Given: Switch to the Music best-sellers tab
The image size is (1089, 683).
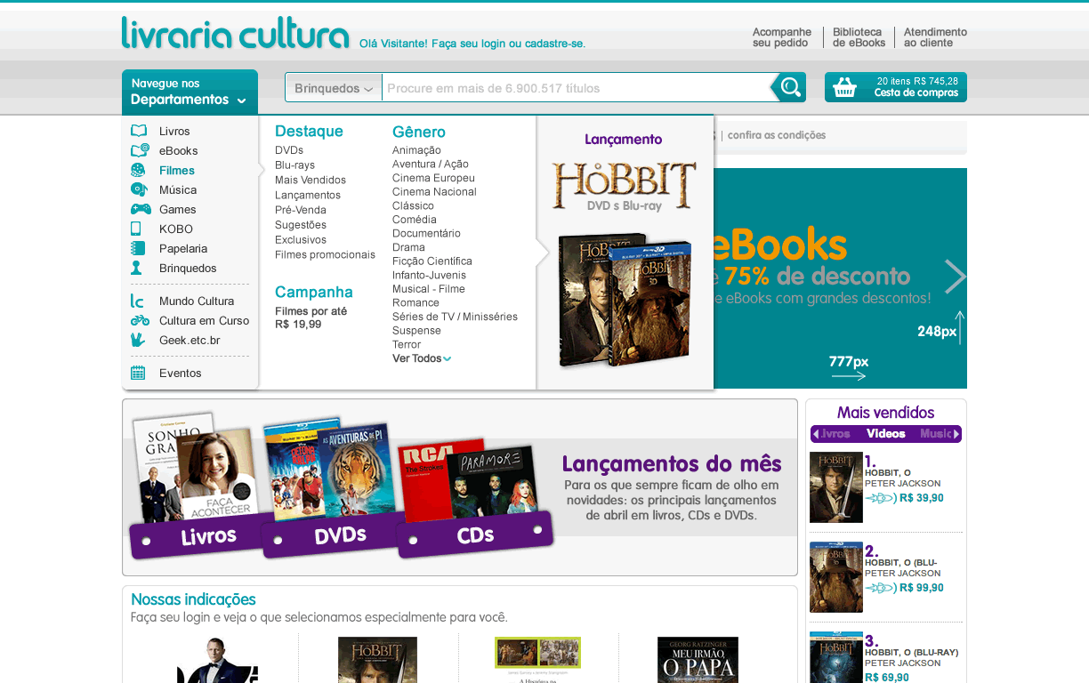Looking at the screenshot, I should click(935, 434).
